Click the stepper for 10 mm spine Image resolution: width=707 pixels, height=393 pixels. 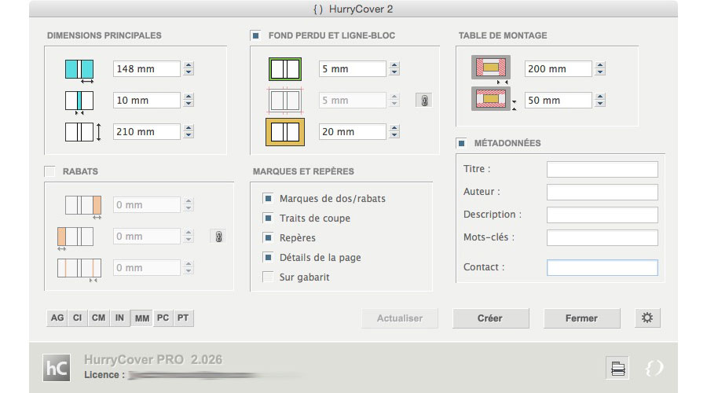coord(189,100)
